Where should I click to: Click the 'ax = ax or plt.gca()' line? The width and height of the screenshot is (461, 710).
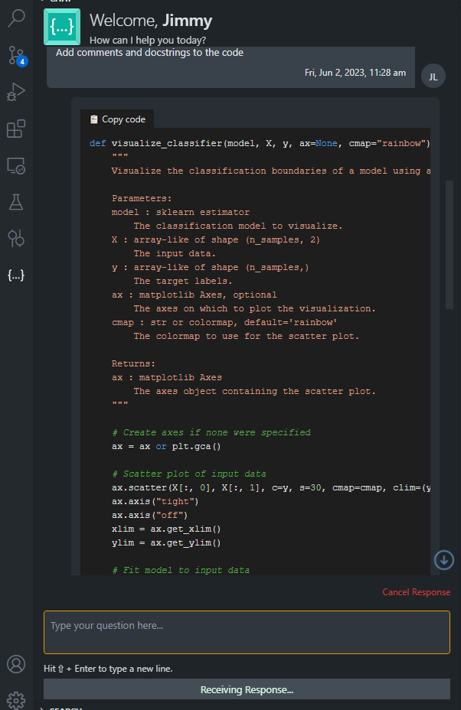point(166,447)
